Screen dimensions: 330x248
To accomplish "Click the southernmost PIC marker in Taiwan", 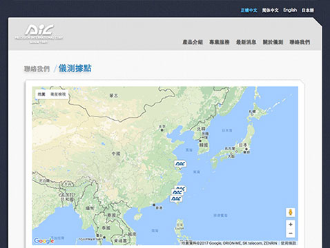I will (176, 199).
